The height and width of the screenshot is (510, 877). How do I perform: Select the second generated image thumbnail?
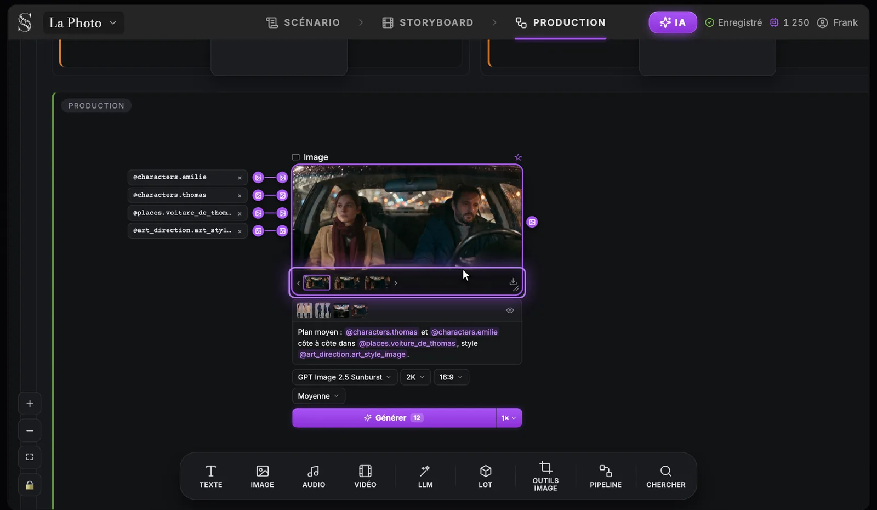click(347, 282)
